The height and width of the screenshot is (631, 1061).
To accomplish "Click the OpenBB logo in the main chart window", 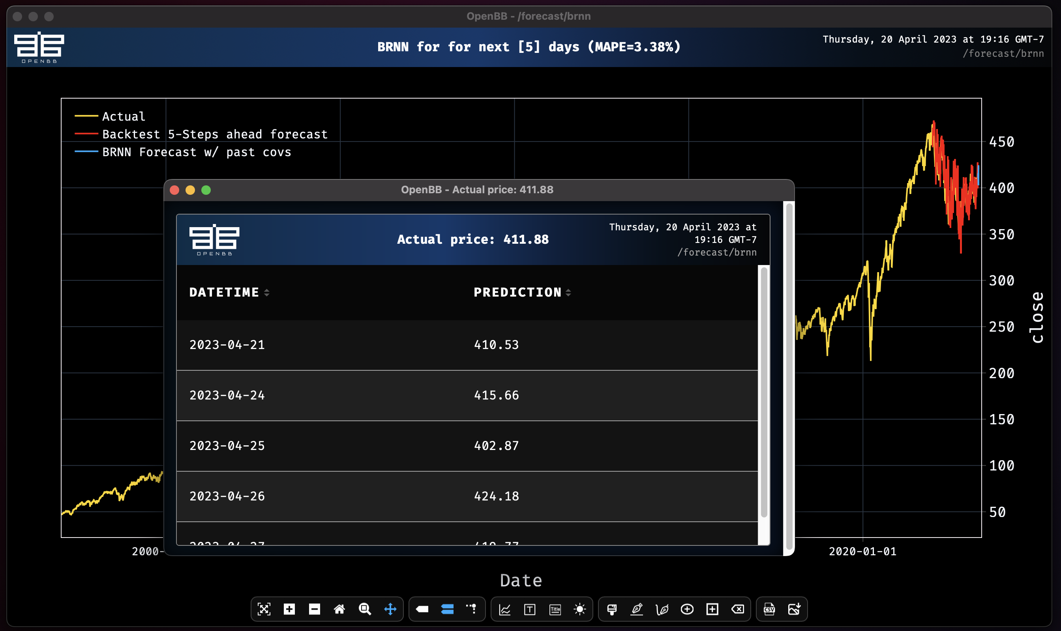I will click(x=39, y=47).
